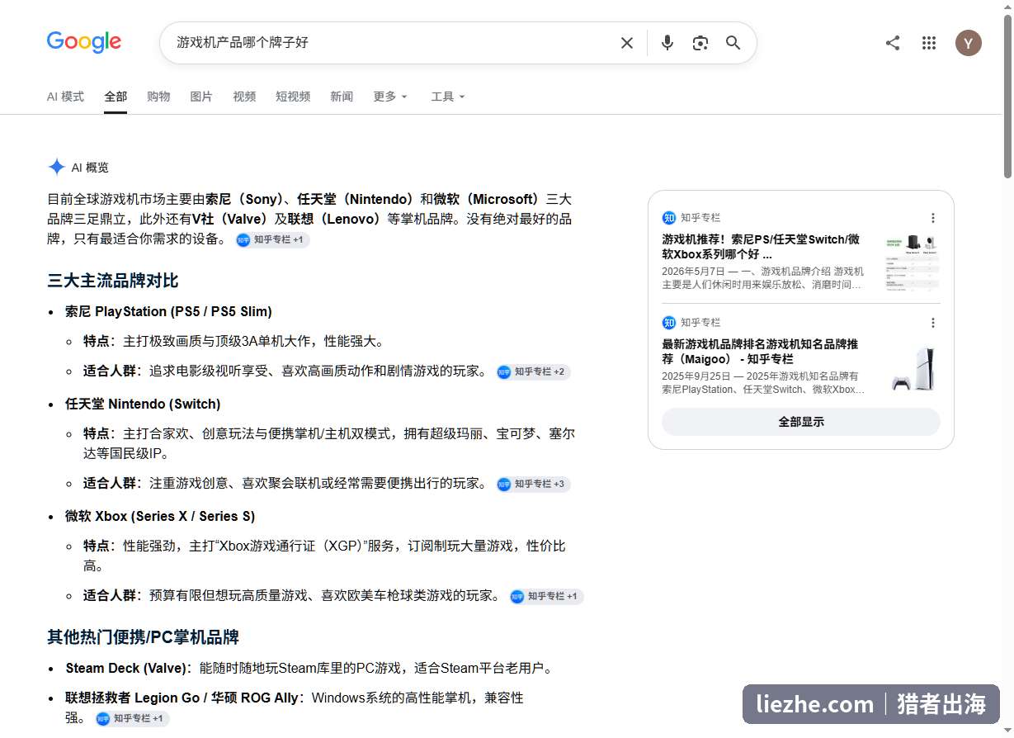Click the 知乎专栏 +3 source chip

coord(533,485)
